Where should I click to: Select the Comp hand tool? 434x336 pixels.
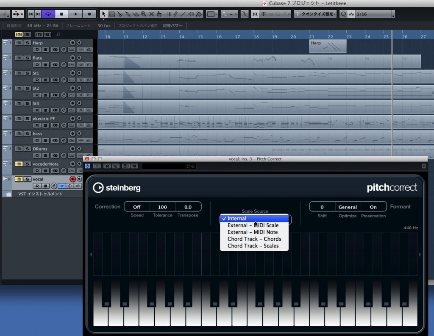pos(159,14)
